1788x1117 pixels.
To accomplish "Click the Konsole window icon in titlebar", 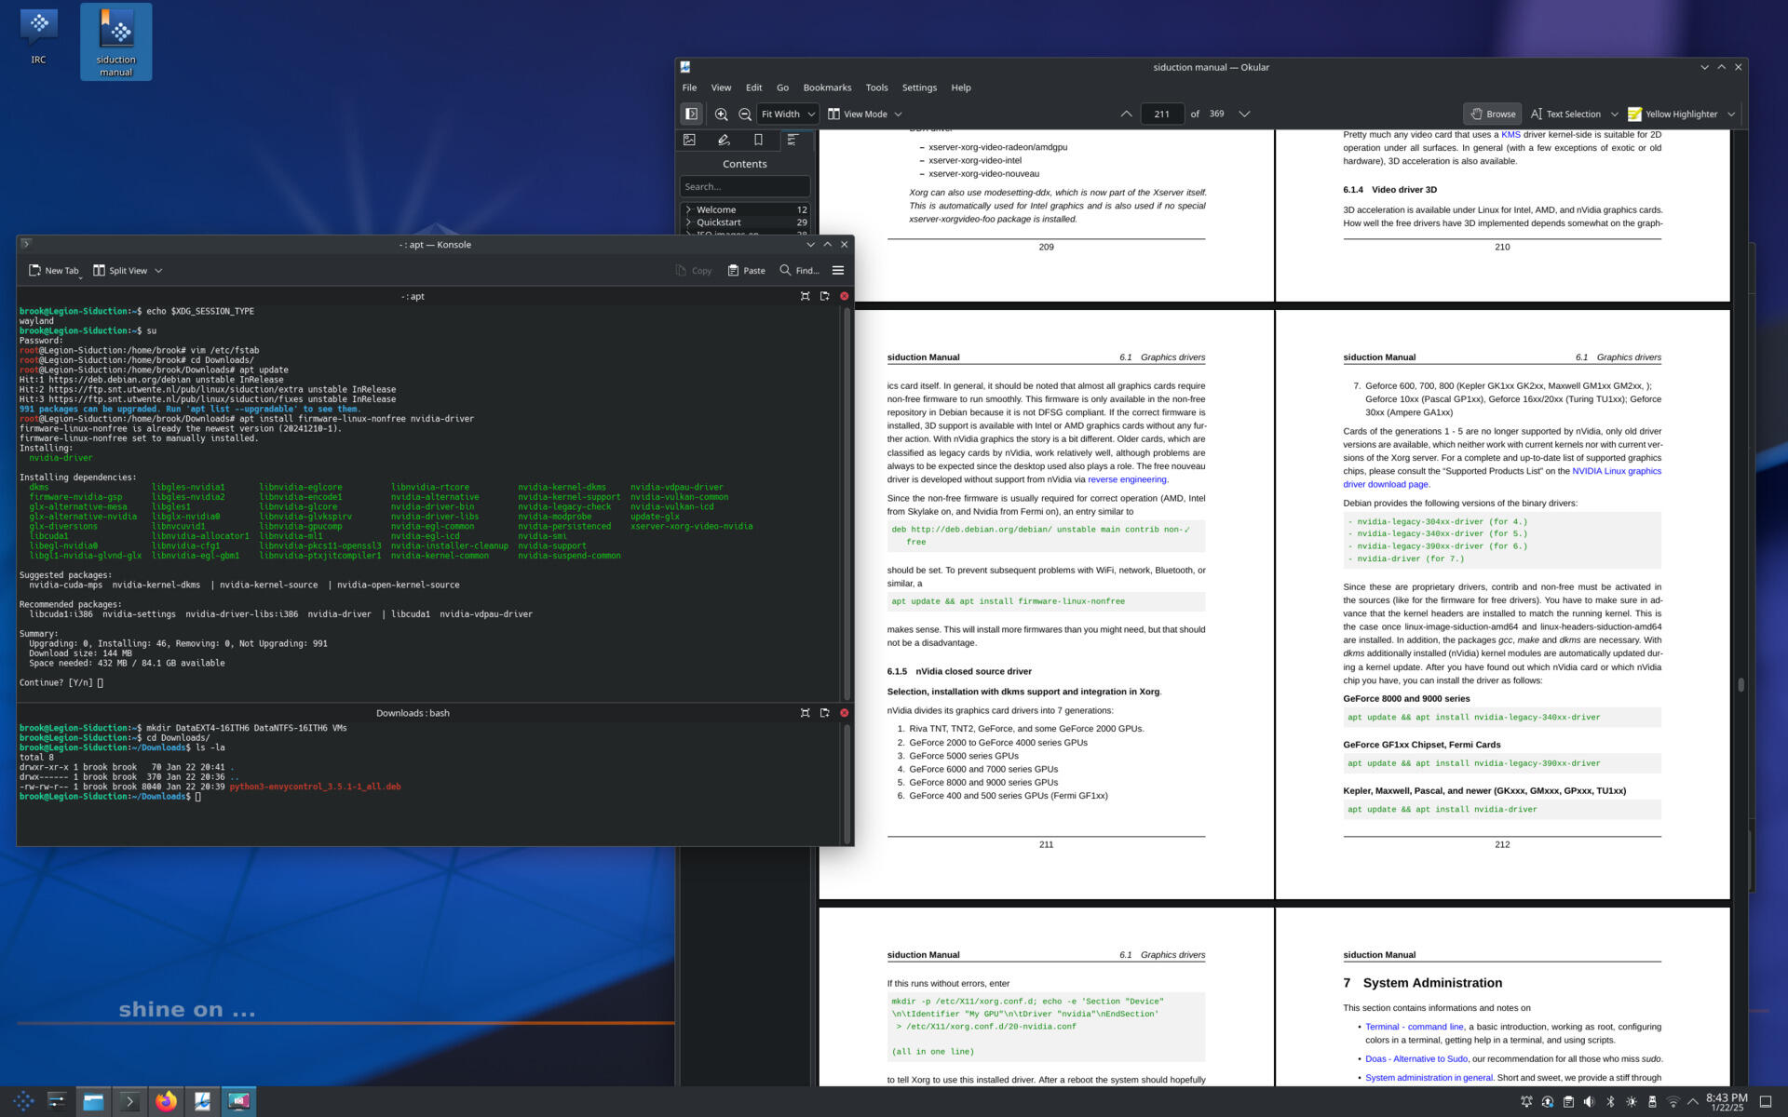I will [x=26, y=244].
